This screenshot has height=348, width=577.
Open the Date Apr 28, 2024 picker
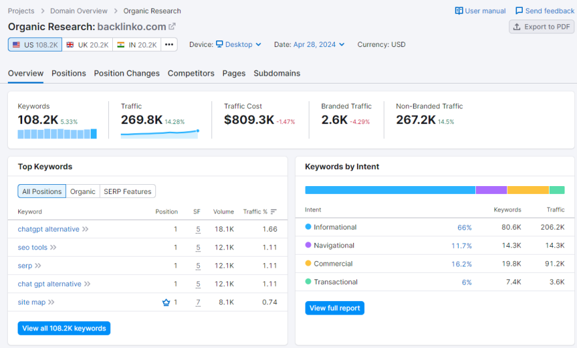[x=314, y=44]
